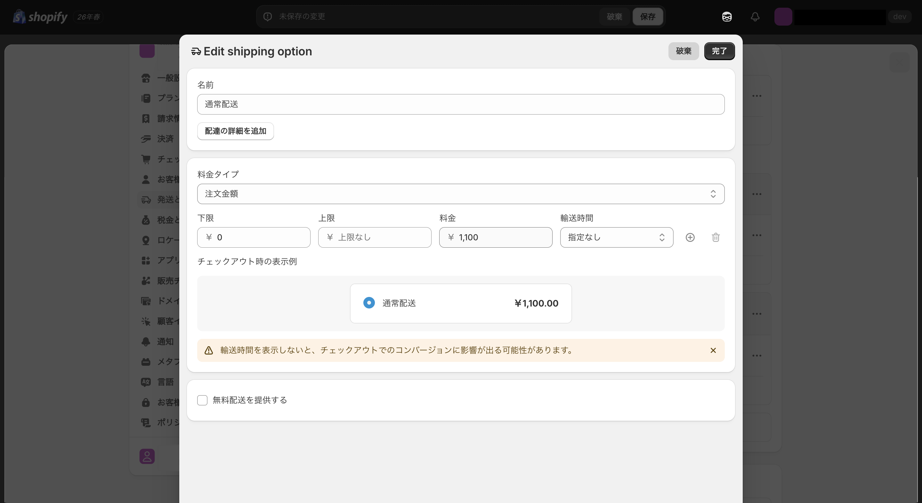Click the dev badge in the top bar
Screen dimensions: 922x503
pos(900,17)
